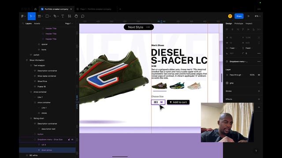Open the search icon in the Layers panel

(x=23, y=23)
